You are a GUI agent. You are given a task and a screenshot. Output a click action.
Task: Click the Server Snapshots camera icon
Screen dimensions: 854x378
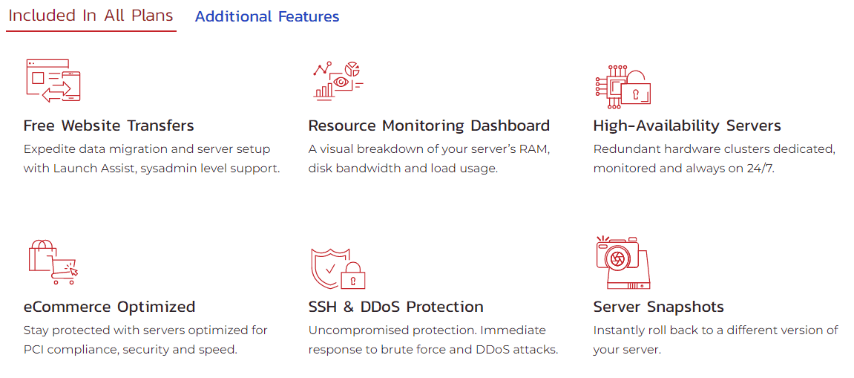pos(623,262)
